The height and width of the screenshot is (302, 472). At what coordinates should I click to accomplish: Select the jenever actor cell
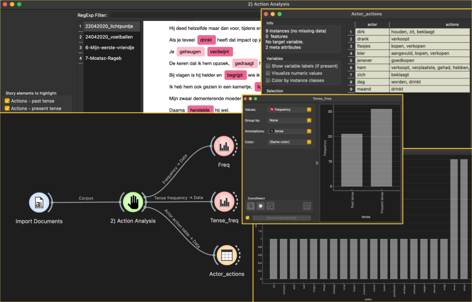point(372,60)
